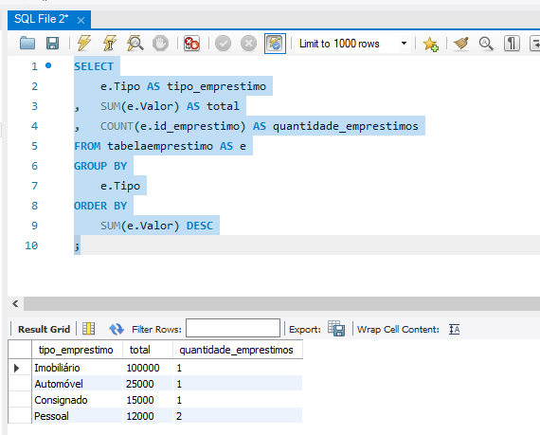This screenshot has width=540, height=435.
Task: Toggle Wrap Cell Content icon
Action: tap(454, 329)
